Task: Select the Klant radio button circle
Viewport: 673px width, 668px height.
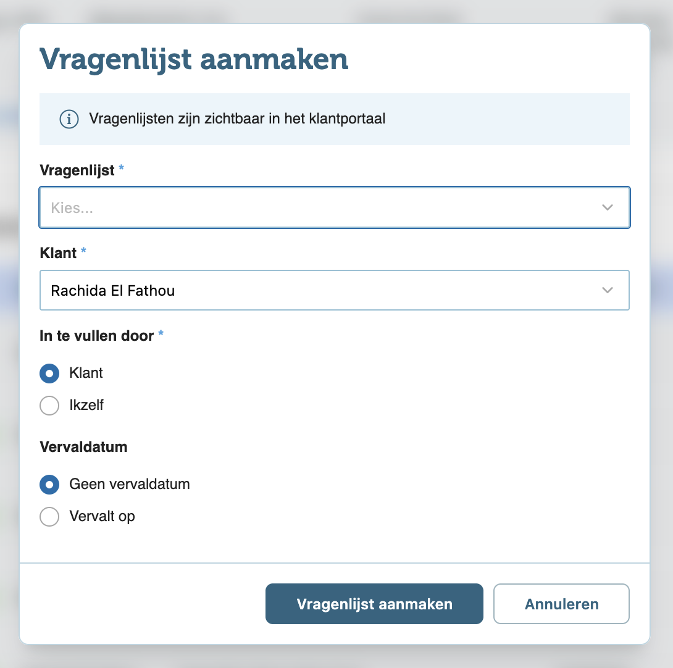Action: point(49,373)
